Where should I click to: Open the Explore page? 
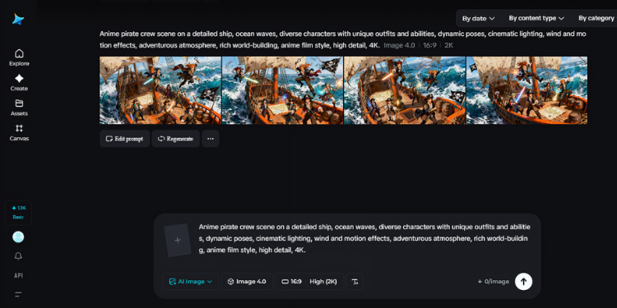pyautogui.click(x=19, y=57)
